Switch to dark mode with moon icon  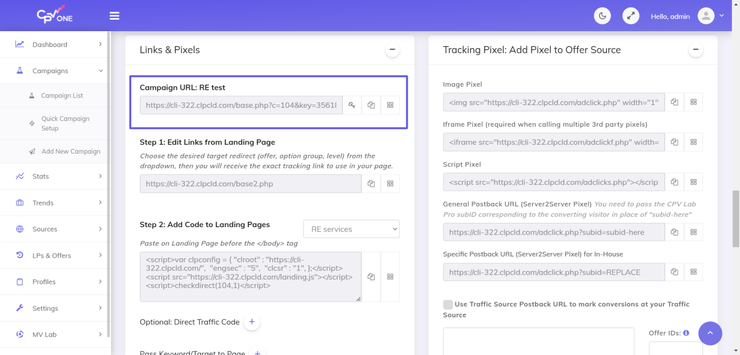(x=603, y=16)
